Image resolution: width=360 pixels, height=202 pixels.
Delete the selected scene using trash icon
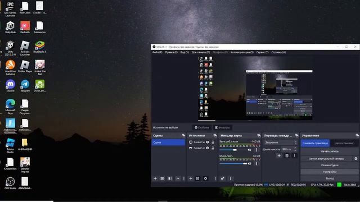pos(162,178)
